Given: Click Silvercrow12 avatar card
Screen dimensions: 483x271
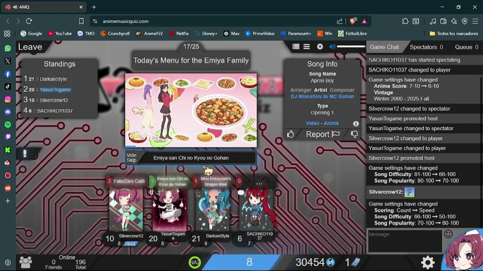Looking at the screenshot, I should (x=126, y=209).
